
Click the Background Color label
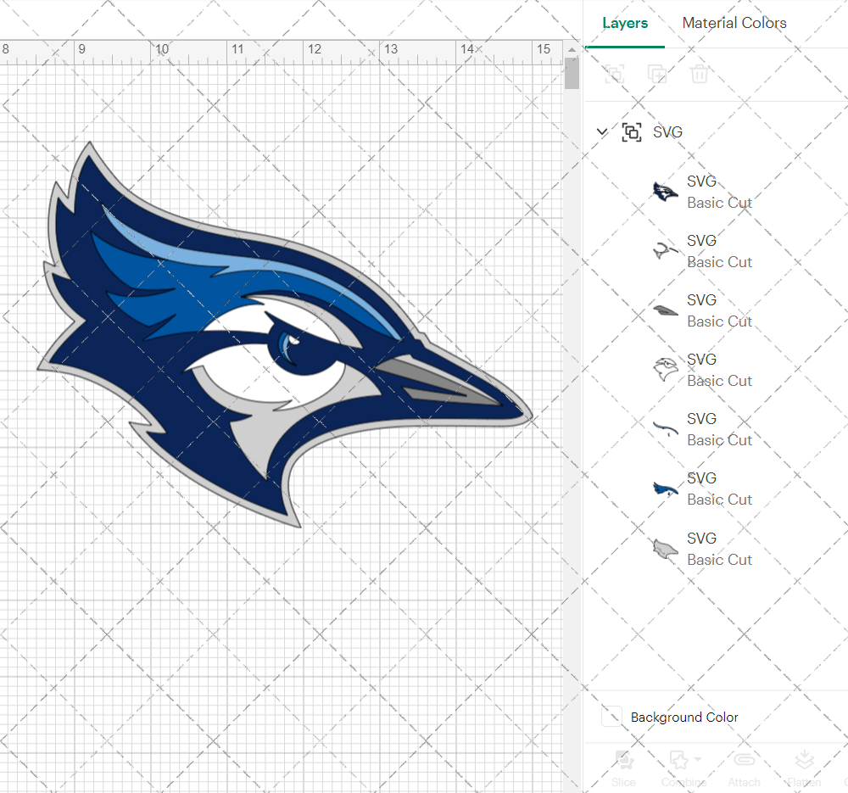[x=684, y=718]
